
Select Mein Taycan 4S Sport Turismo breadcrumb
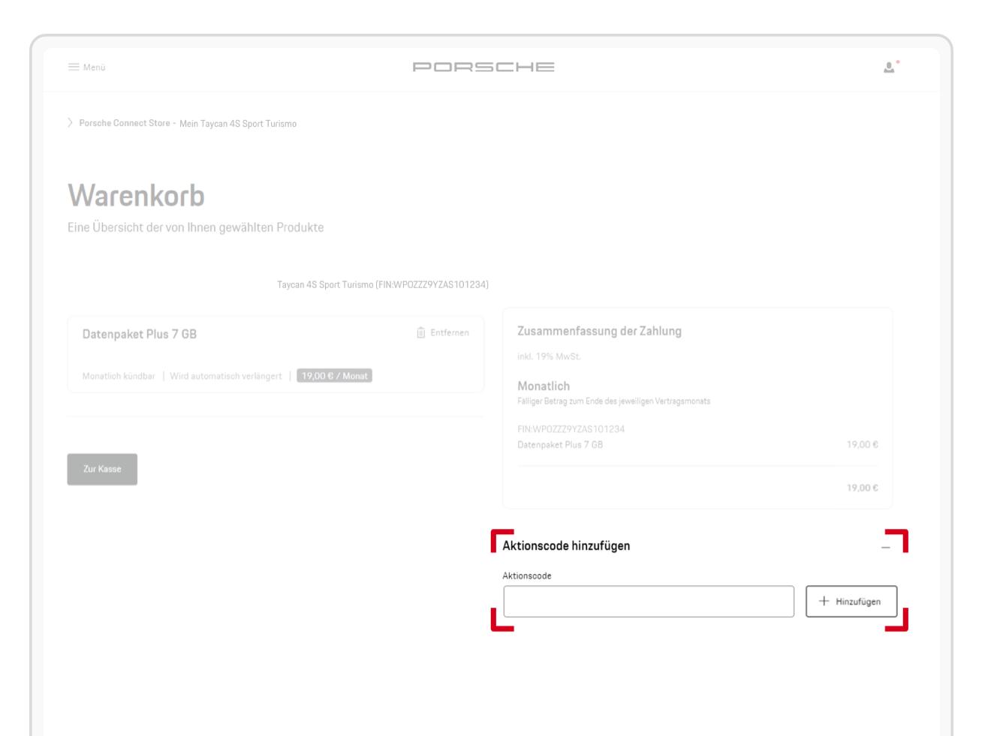(x=236, y=123)
